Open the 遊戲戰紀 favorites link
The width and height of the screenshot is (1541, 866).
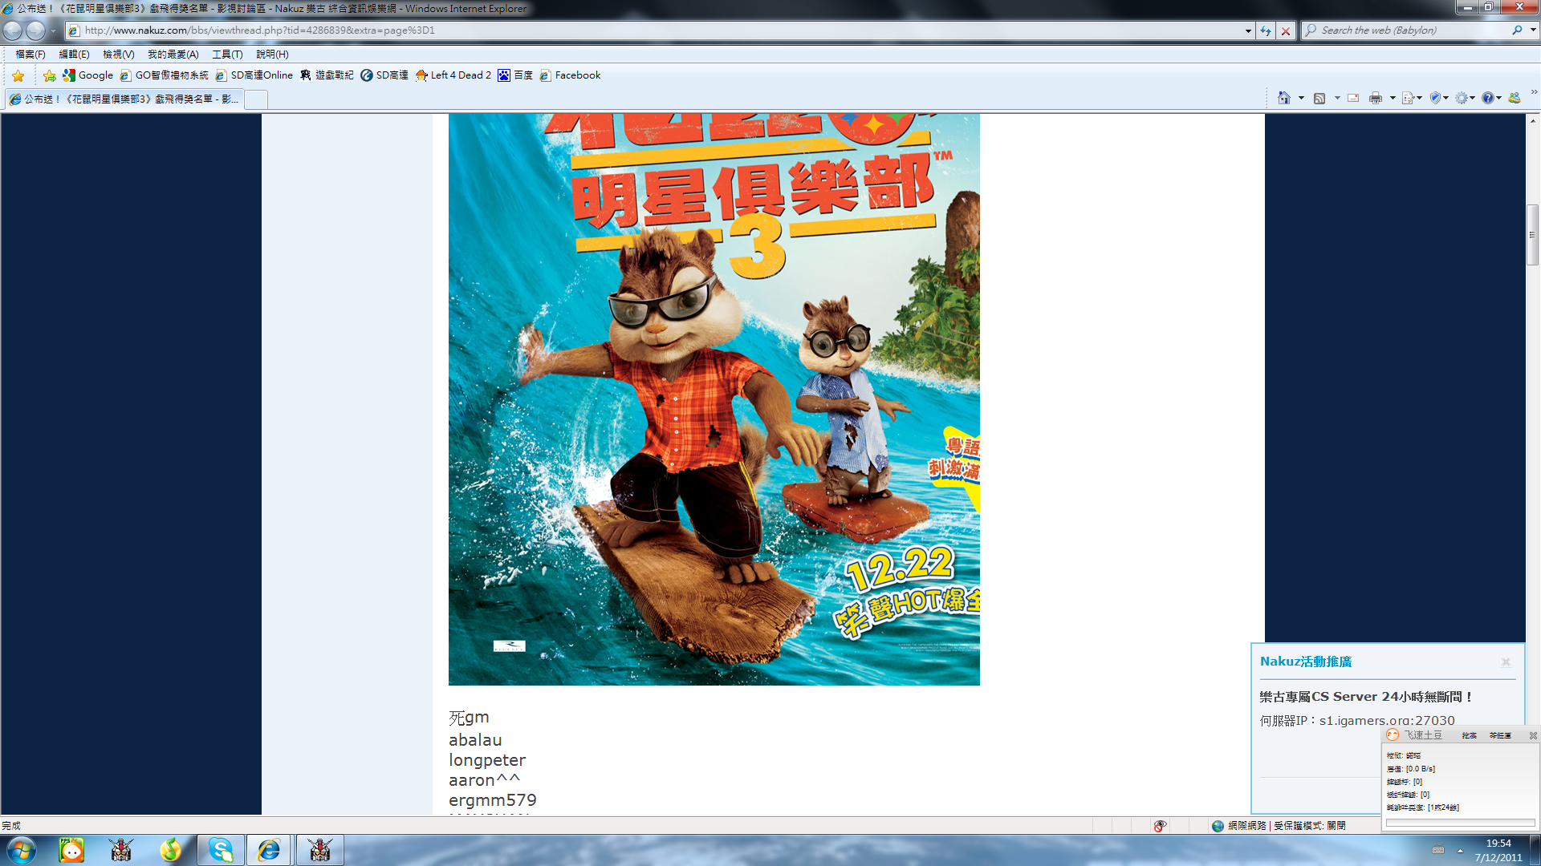(327, 75)
